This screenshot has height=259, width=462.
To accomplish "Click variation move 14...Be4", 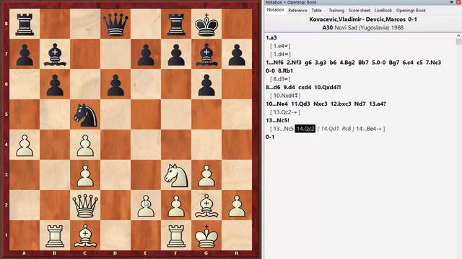I will (367, 129).
